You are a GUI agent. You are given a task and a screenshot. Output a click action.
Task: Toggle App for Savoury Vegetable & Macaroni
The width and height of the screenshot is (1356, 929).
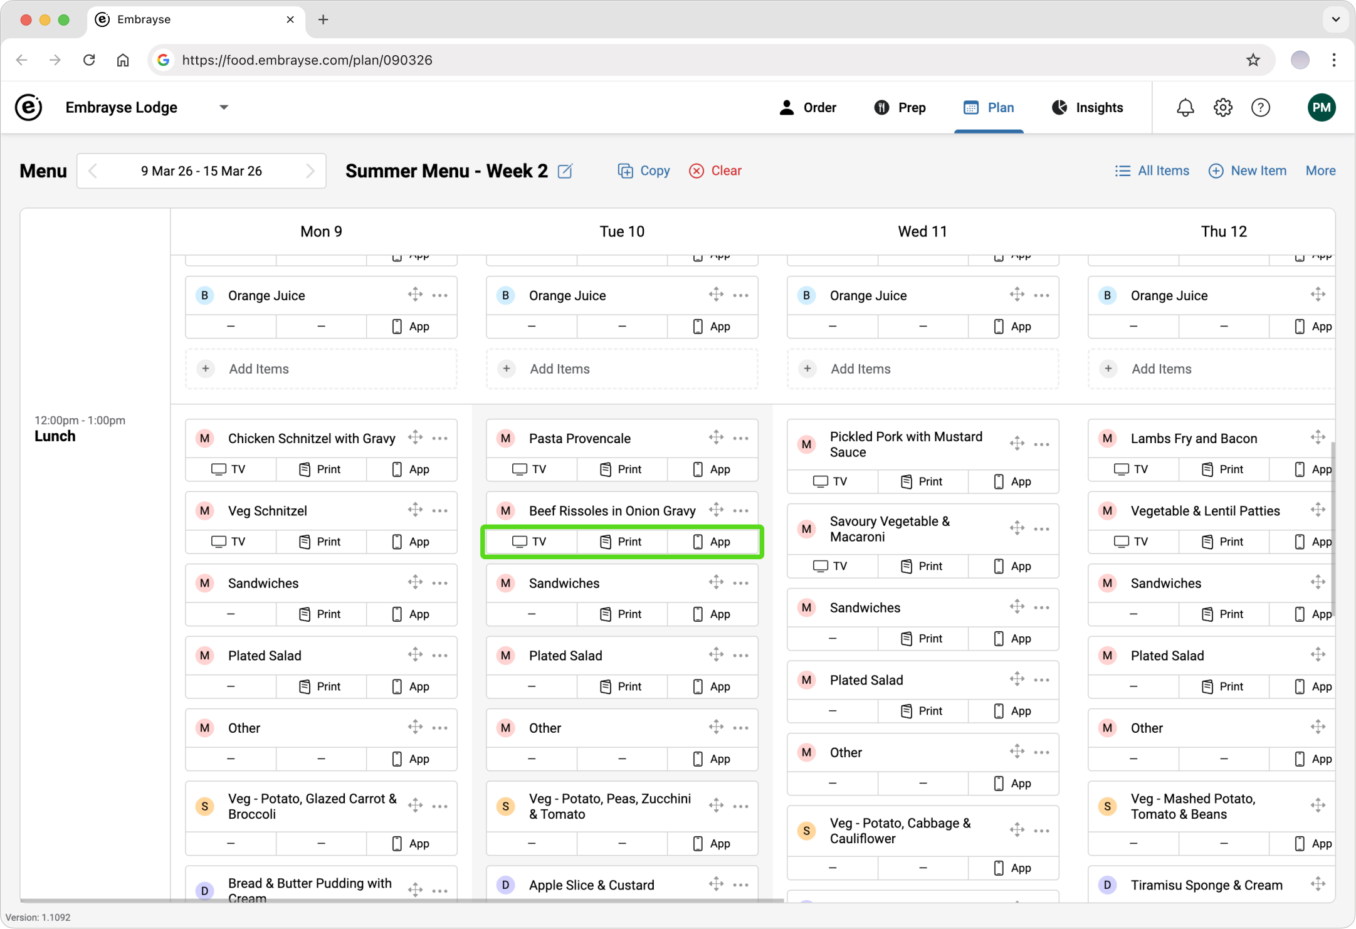pos(1012,566)
